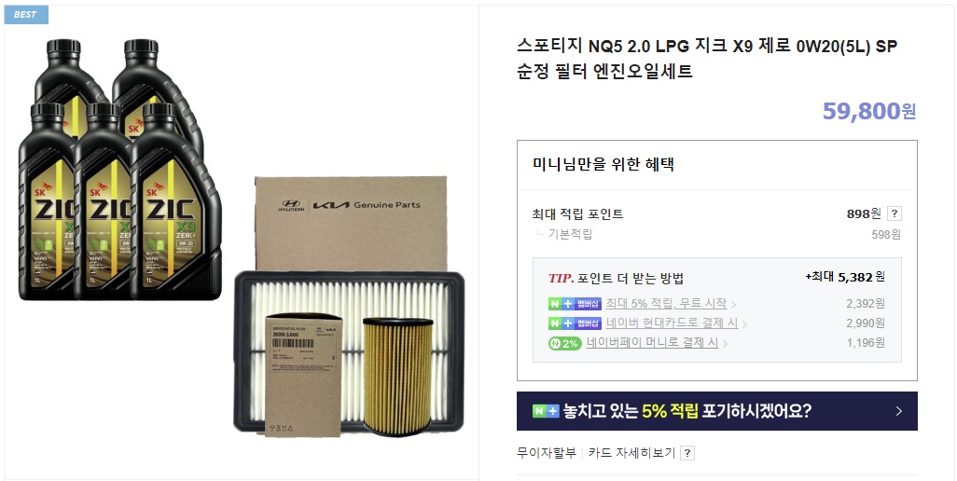Click the 놓치고 있는 5% 적립 banner

[x=717, y=411]
